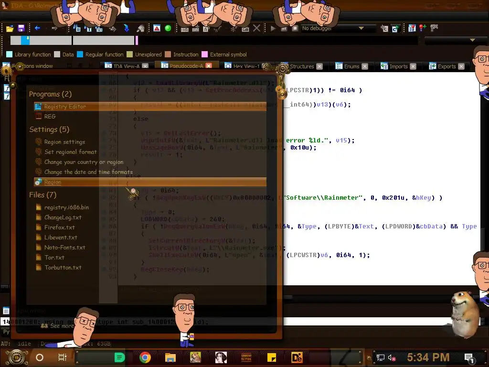Screen dimensions: 489x367
Task: Open registry.i686.bin file result
Action: coord(66,207)
